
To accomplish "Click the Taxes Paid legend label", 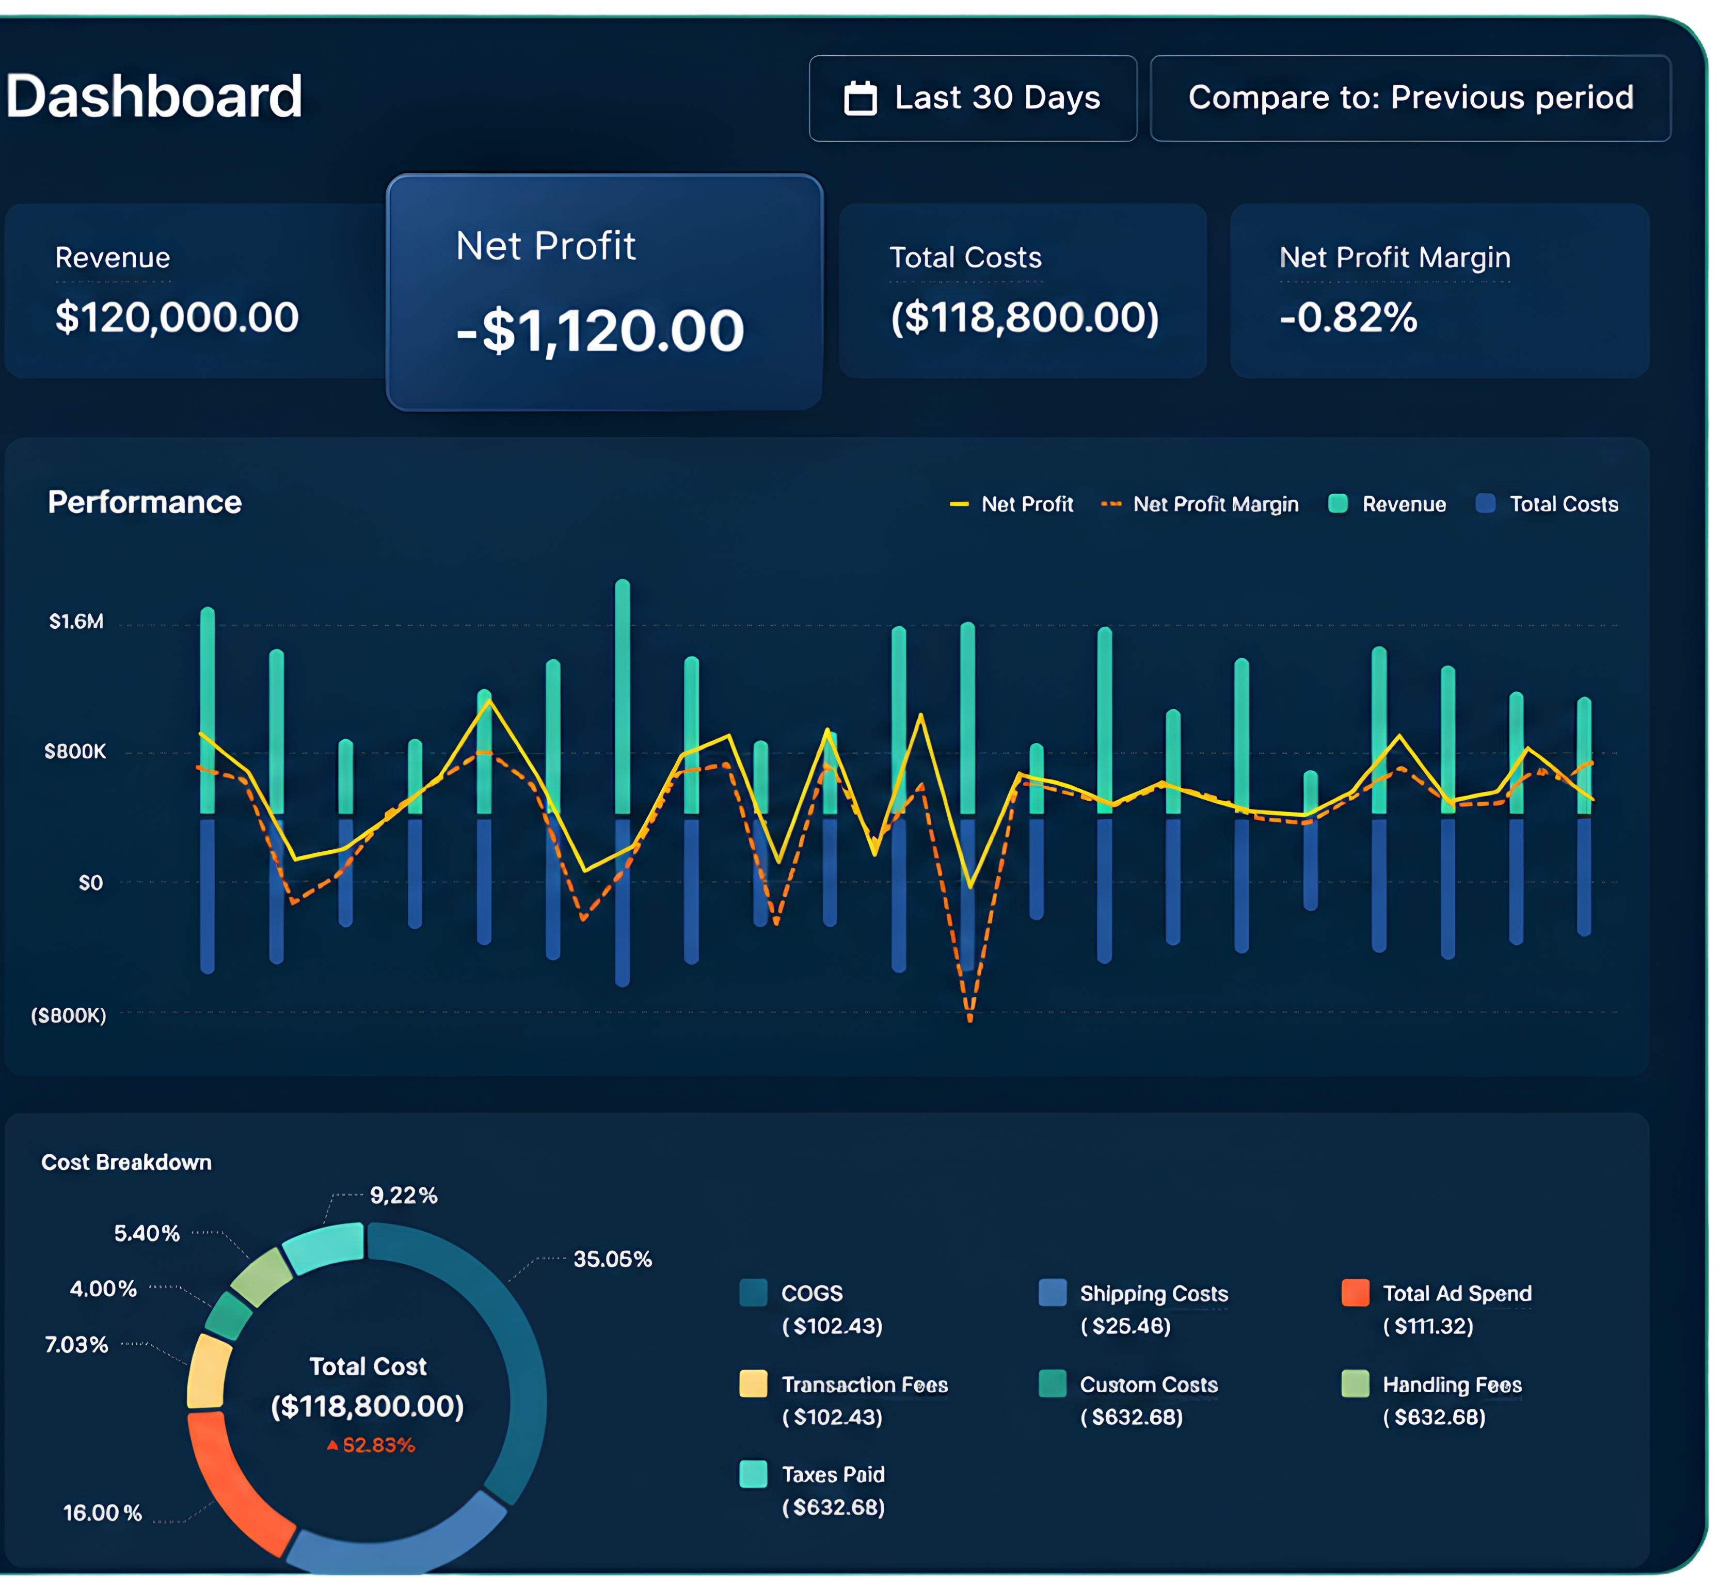I will coord(833,1475).
